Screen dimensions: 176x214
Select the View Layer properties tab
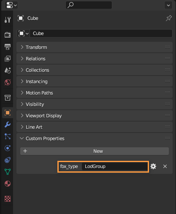pyautogui.click(x=8, y=59)
